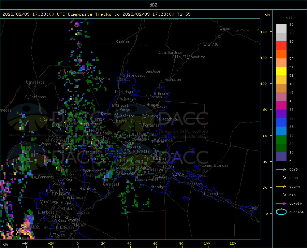Click the Capdevila place label
Viewport: 307px width, 248px height.
101,79
